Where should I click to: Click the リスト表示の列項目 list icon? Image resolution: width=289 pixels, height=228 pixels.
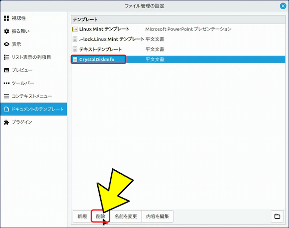click(7, 57)
